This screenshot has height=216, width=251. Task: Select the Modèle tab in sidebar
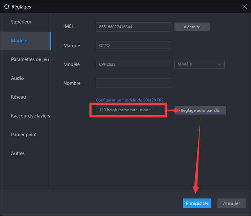[x=19, y=41]
